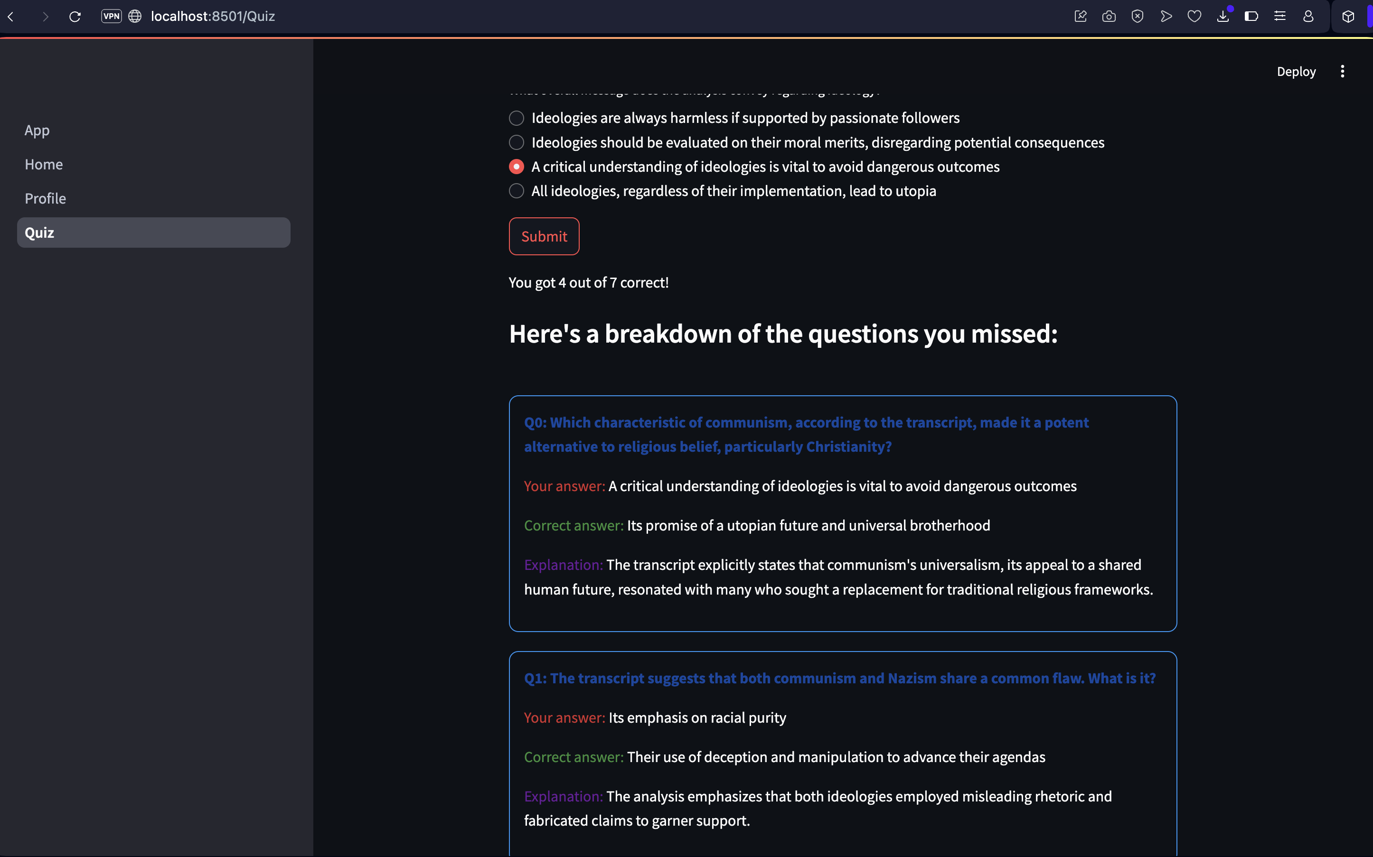
Task: Choose 'All ideologies... lead to utopia' option
Action: click(517, 191)
